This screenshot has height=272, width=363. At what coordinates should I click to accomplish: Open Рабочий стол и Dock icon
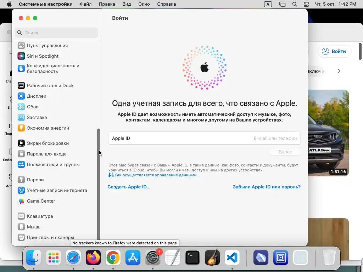[x=21, y=85]
